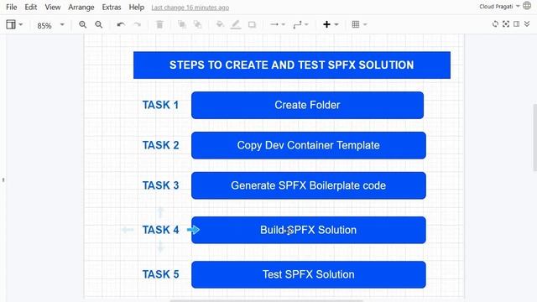Open the Extras menu
Image resolution: width=537 pixels, height=302 pixels.
[112, 8]
